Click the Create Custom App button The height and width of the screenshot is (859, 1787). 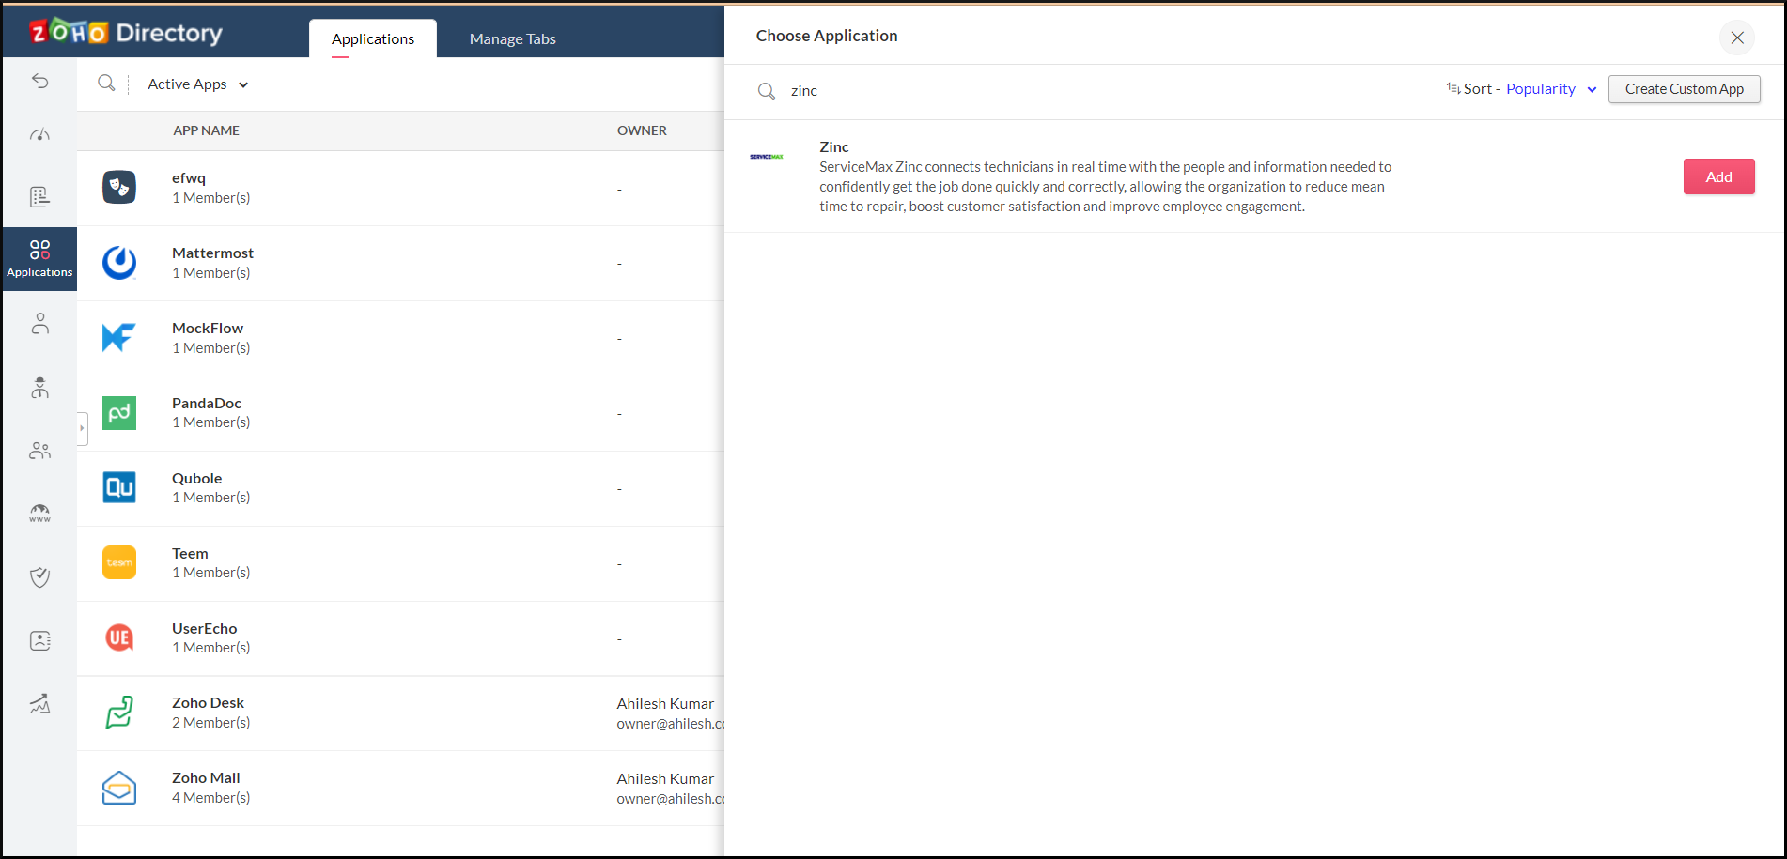pyautogui.click(x=1684, y=88)
